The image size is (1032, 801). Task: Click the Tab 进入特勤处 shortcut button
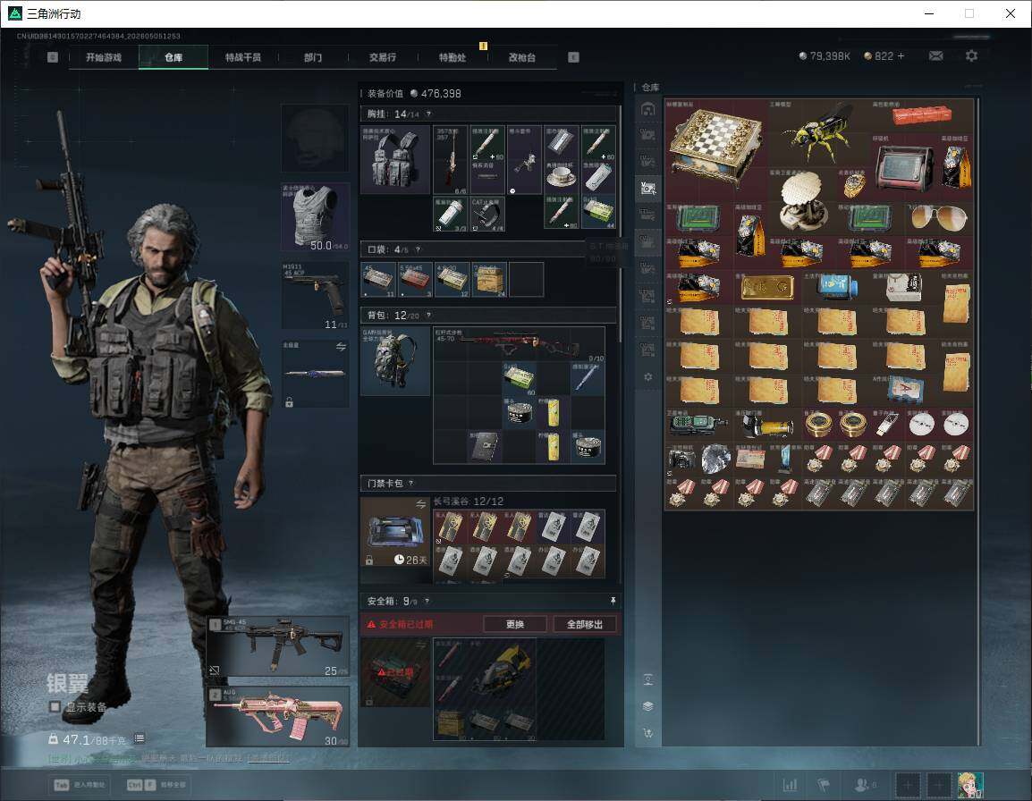pos(81,785)
